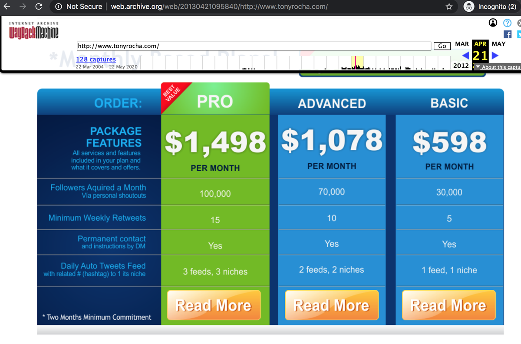Image resolution: width=521 pixels, height=344 pixels.
Task: Select the BASIC plan header
Action: pos(449,103)
